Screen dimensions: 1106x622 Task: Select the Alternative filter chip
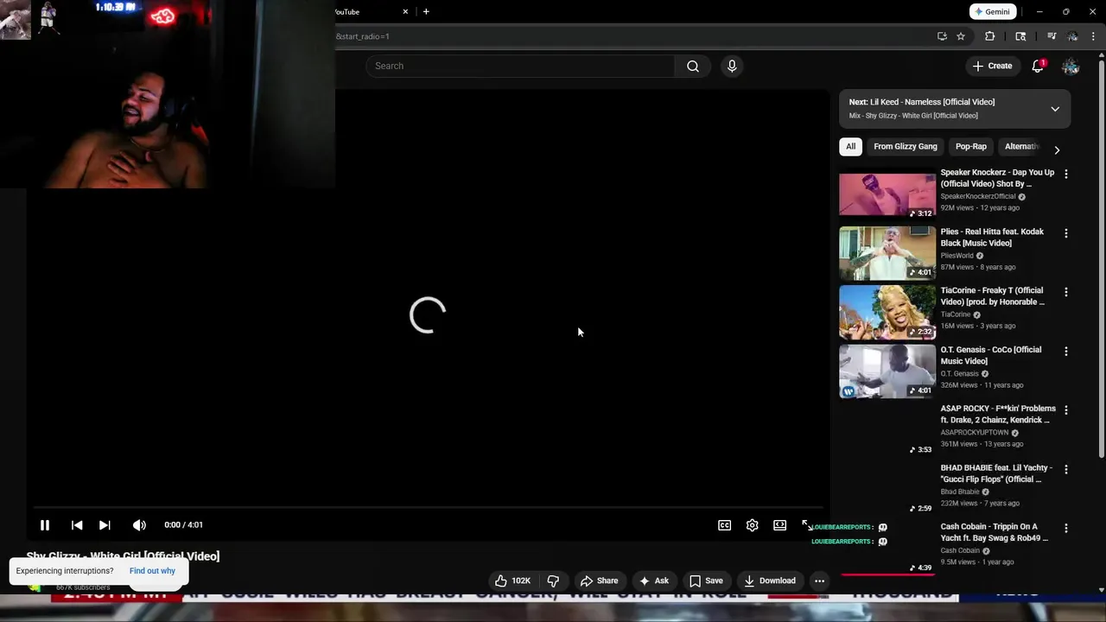[1020, 146]
